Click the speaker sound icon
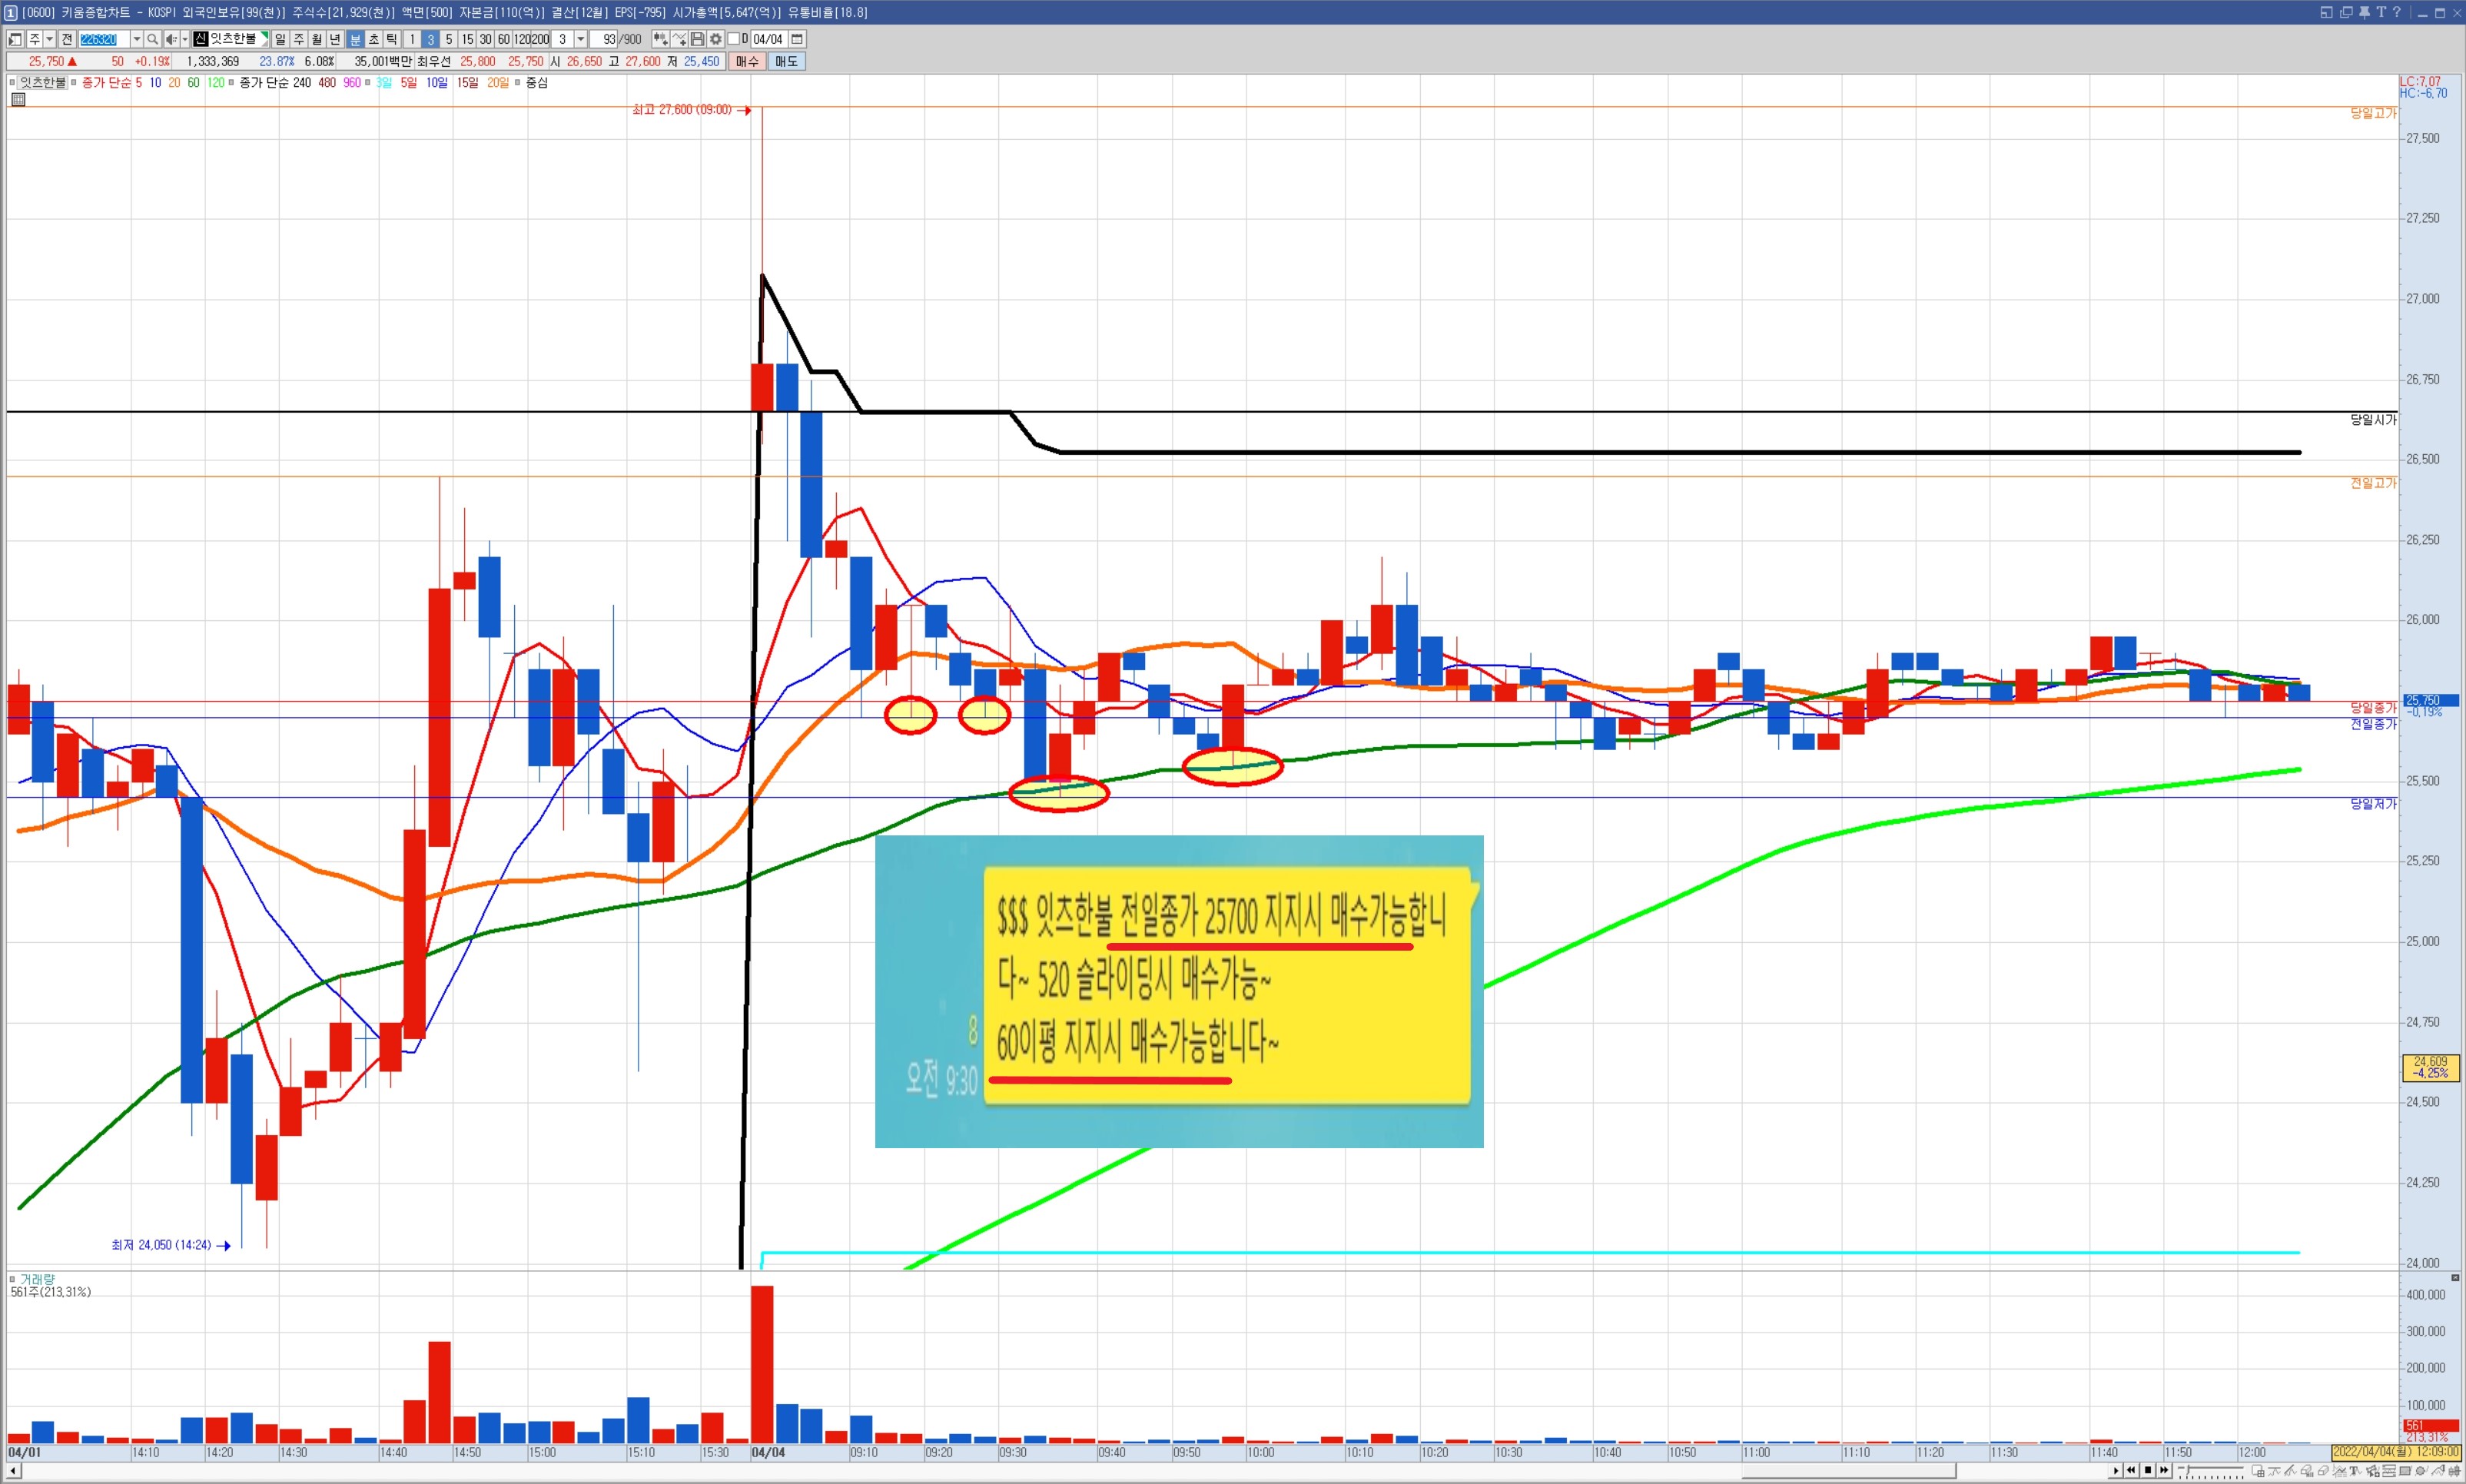 171,39
